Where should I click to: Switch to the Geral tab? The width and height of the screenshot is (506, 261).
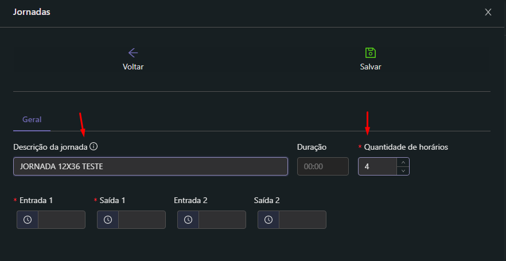[x=32, y=120]
